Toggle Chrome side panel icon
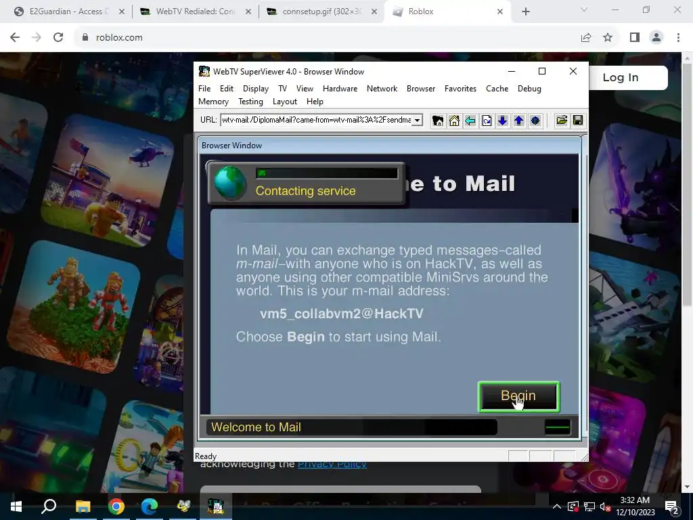This screenshot has width=693, height=520. click(635, 38)
